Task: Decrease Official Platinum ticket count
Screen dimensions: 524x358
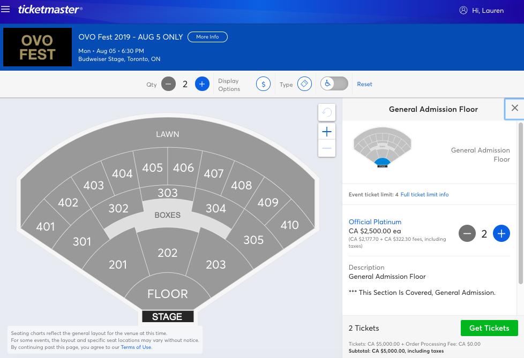Action: (467, 233)
